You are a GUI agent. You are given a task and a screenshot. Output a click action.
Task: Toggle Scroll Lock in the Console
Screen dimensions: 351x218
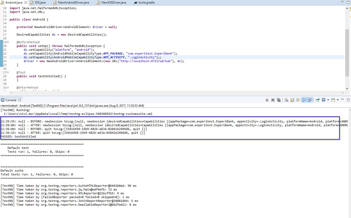[x=292, y=100]
